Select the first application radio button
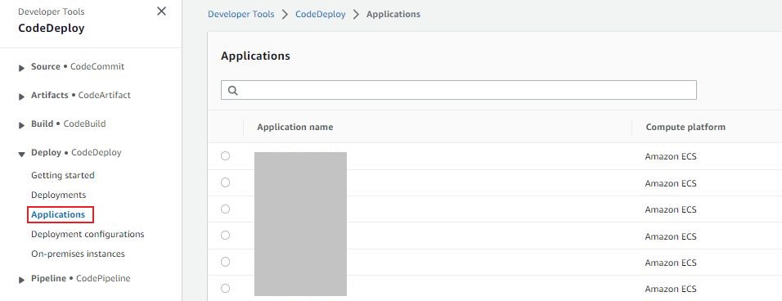The image size is (782, 301). click(226, 156)
